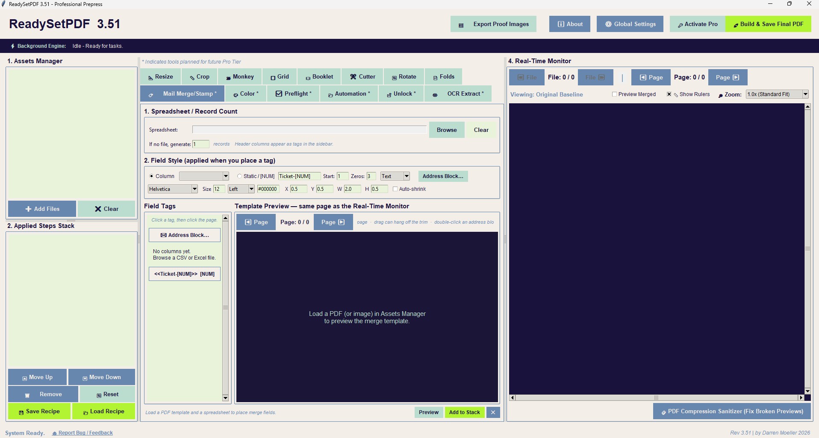Image resolution: width=819 pixels, height=438 pixels.
Task: Click the Reset stack icon
Action: tap(99, 395)
